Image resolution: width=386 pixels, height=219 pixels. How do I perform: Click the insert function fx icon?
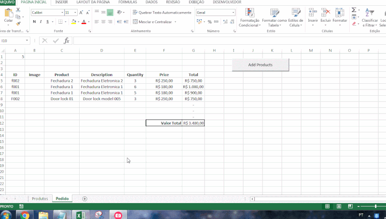(x=67, y=41)
